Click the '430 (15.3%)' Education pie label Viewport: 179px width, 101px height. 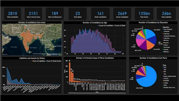(x=160, y=43)
